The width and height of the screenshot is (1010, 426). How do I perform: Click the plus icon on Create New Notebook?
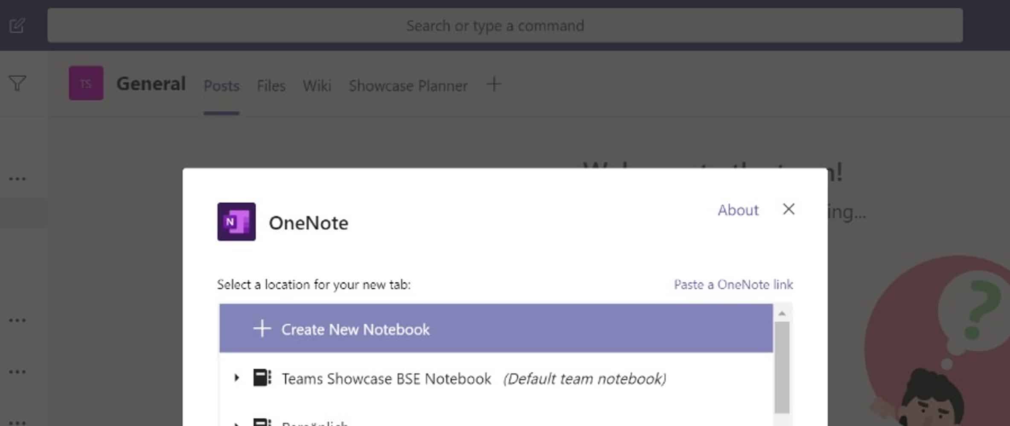pyautogui.click(x=262, y=328)
